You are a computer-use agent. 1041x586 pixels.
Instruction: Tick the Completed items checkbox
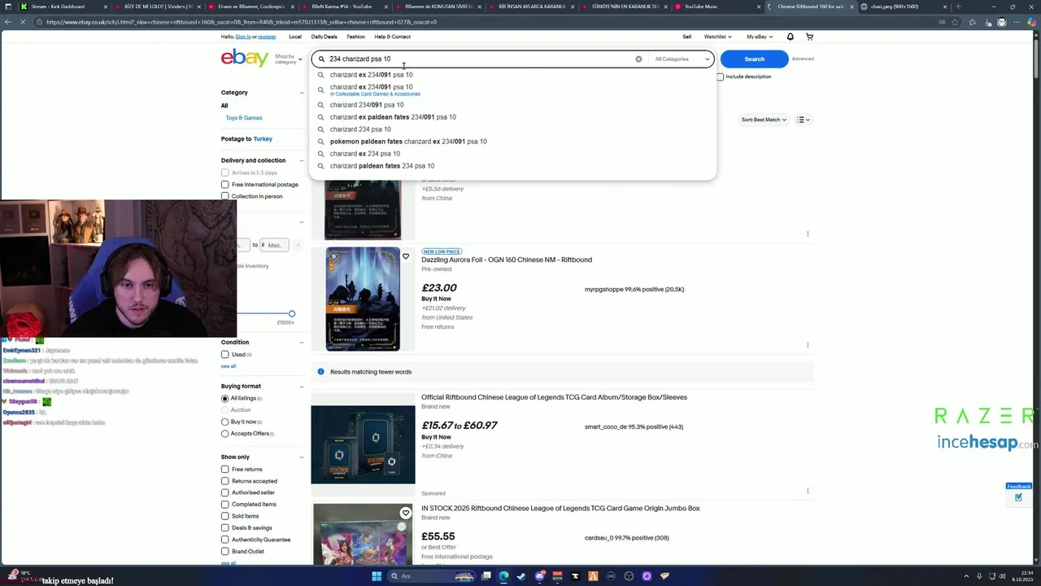pyautogui.click(x=225, y=505)
